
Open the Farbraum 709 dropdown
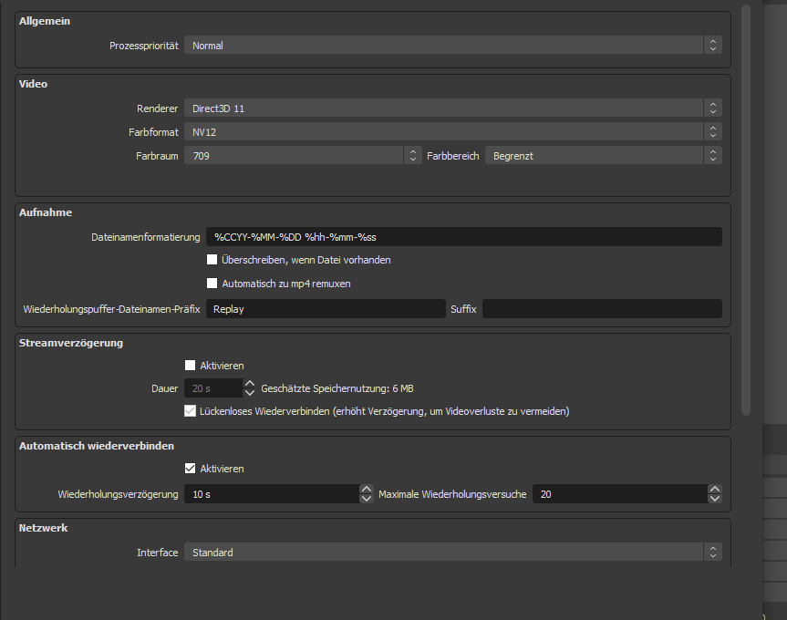(302, 156)
